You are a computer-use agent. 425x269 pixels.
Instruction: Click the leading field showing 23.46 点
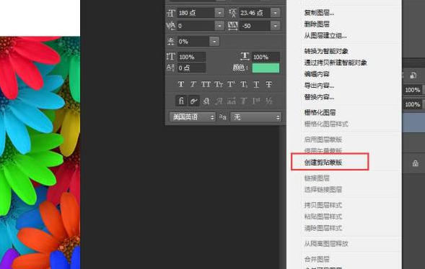tap(255, 13)
